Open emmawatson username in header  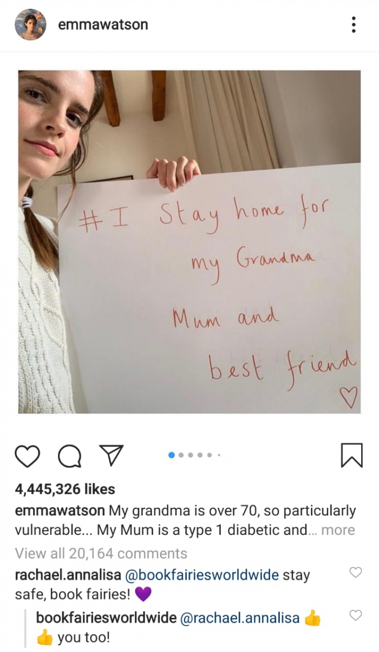click(102, 25)
